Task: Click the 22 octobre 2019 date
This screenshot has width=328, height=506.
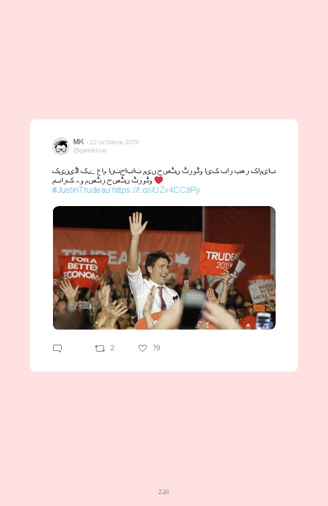Action: tap(114, 142)
